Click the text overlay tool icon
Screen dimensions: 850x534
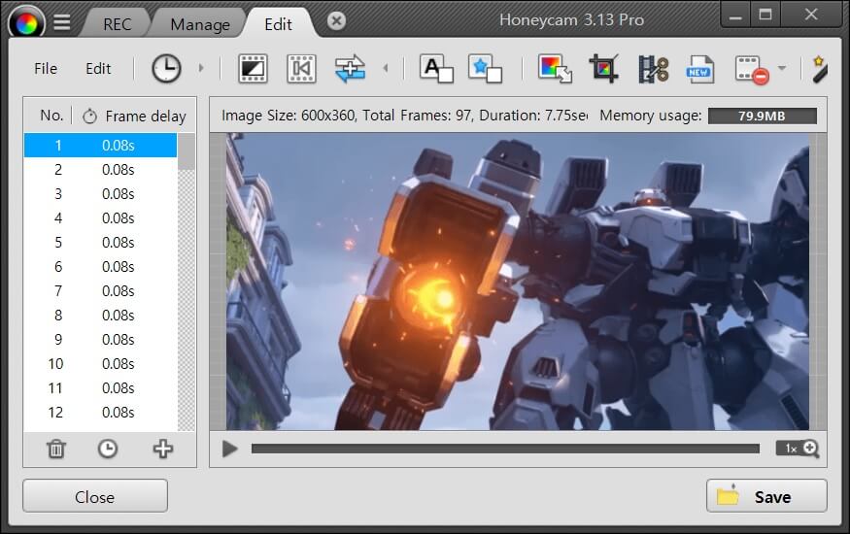point(436,68)
